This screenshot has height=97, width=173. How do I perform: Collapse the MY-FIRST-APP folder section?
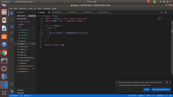click(x=25, y=19)
